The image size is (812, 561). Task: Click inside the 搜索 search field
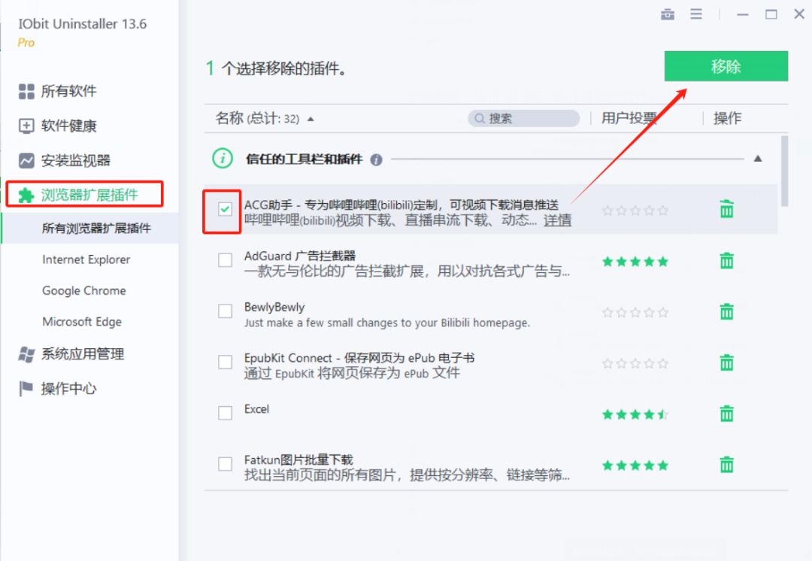click(524, 118)
